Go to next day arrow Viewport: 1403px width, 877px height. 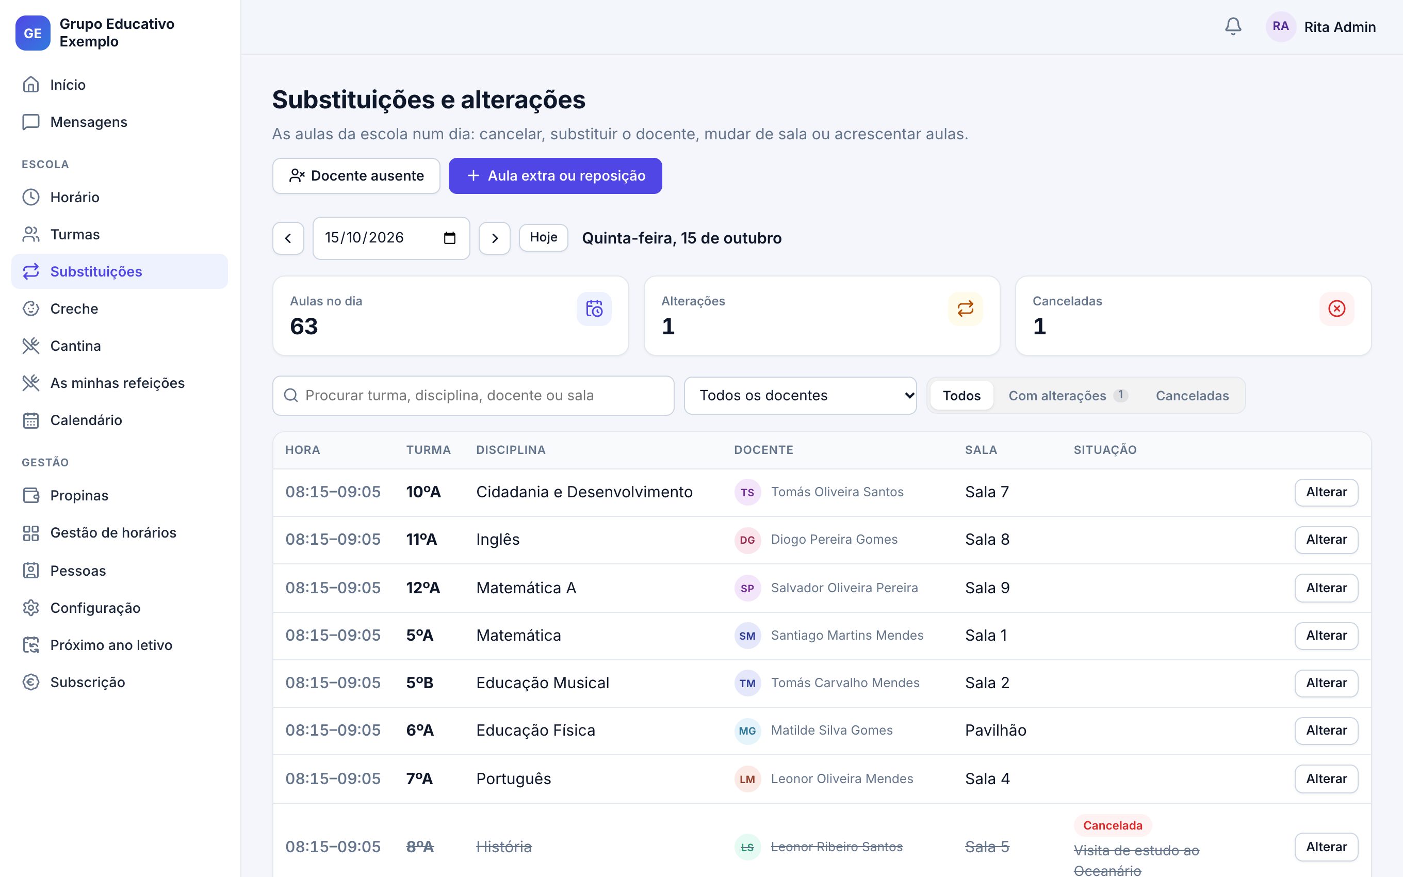495,238
